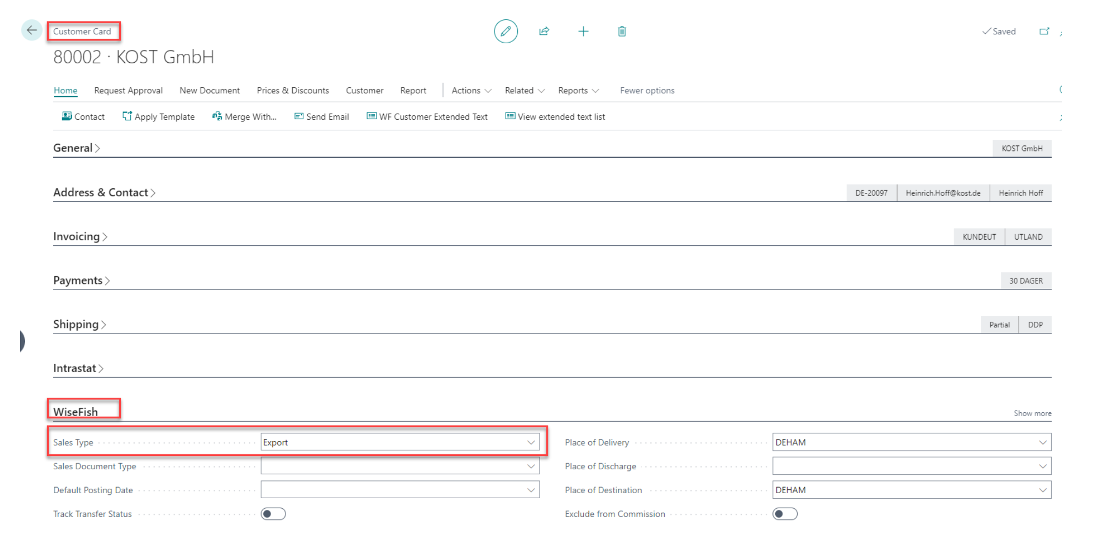The image size is (1110, 537).
Task: Open card in new window icon
Action: [x=1044, y=32]
